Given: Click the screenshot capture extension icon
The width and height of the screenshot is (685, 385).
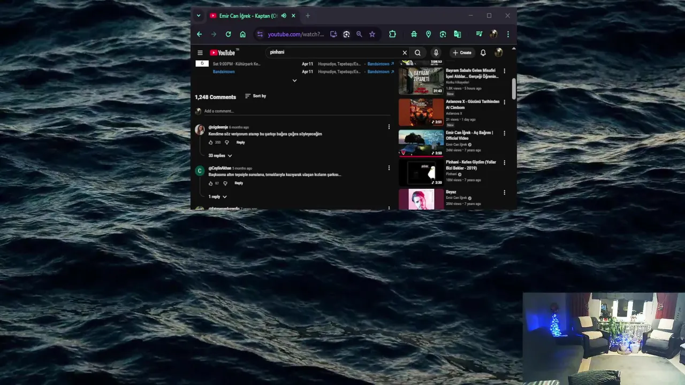Looking at the screenshot, I should [443, 34].
